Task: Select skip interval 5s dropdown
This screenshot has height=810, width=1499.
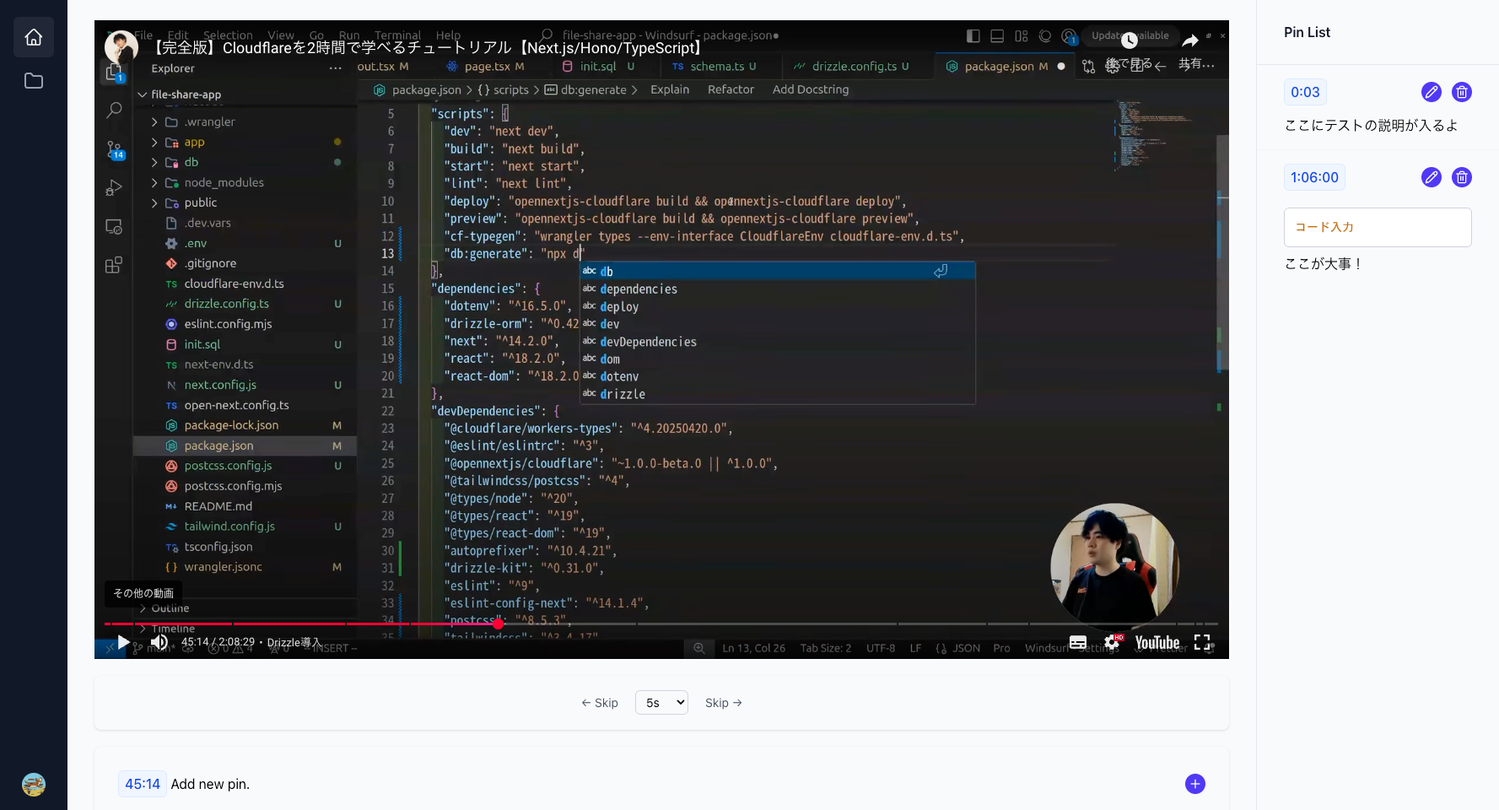Action: pyautogui.click(x=661, y=703)
